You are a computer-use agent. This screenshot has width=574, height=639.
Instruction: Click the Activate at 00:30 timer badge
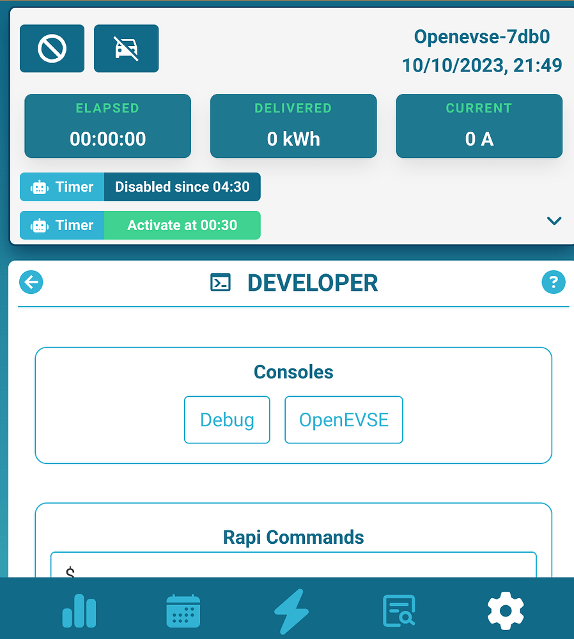coord(182,225)
